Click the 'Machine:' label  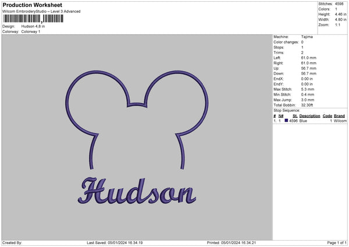point(281,37)
